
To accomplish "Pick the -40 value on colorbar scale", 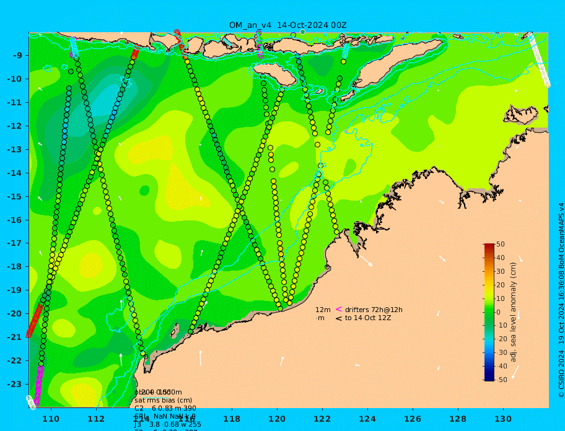I will click(x=502, y=366).
